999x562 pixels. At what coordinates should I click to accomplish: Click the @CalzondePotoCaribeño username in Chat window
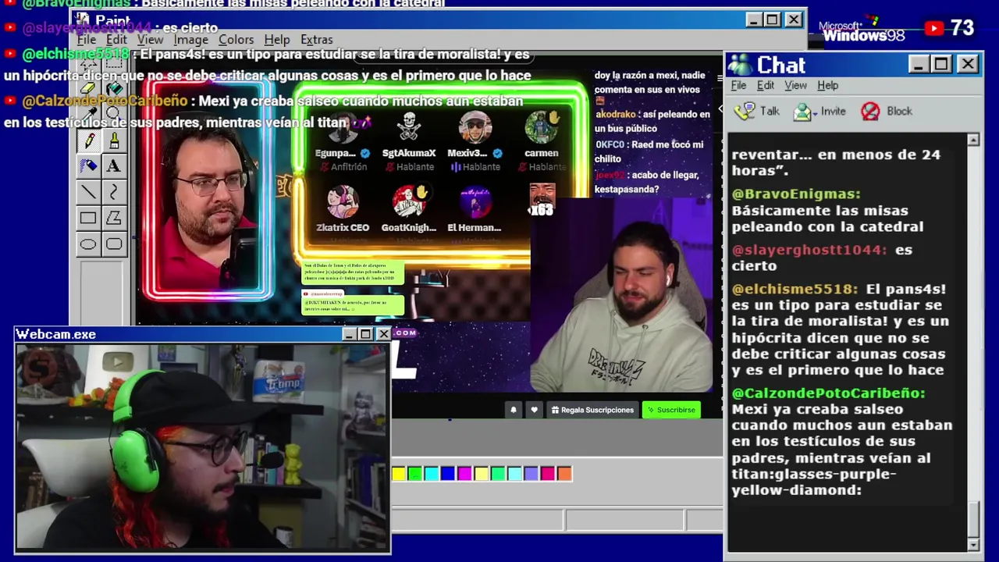[829, 393]
